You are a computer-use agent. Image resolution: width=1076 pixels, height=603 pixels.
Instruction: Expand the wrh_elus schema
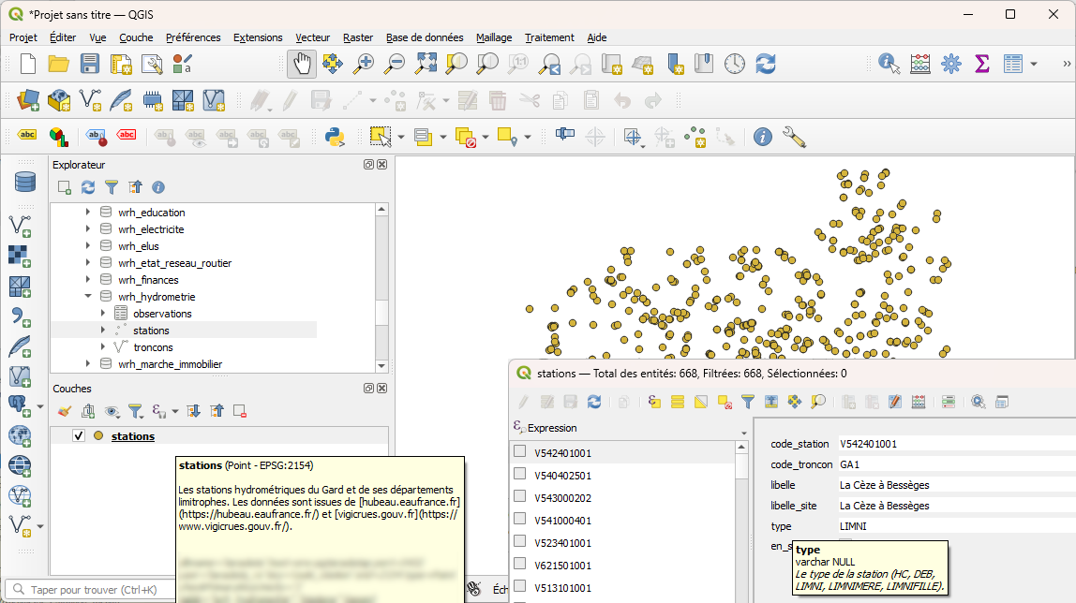coord(88,245)
